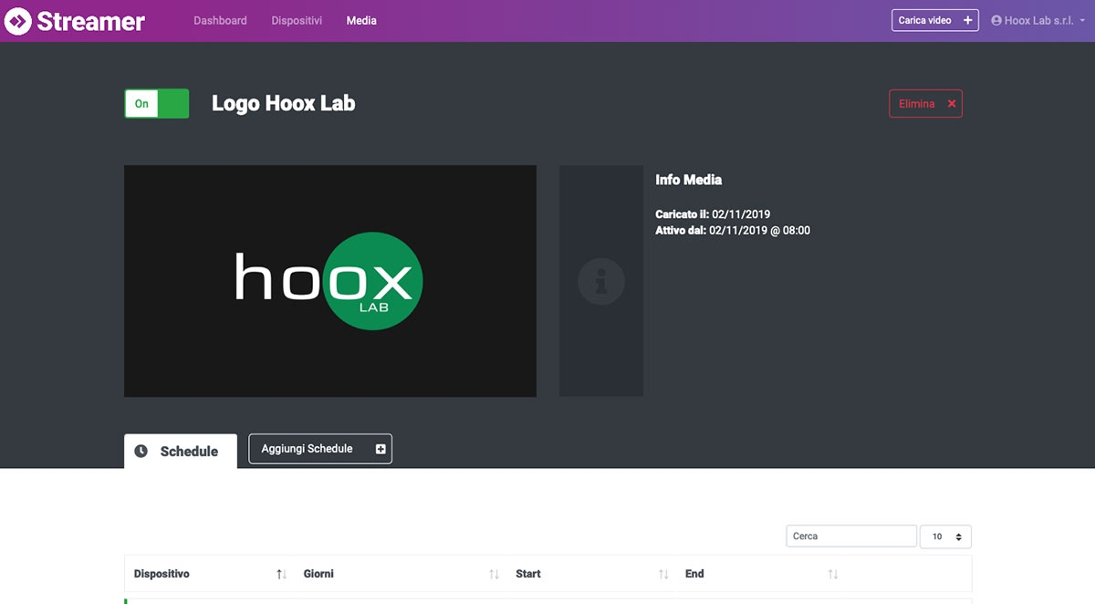
Task: Open the Media section
Action: [361, 20]
